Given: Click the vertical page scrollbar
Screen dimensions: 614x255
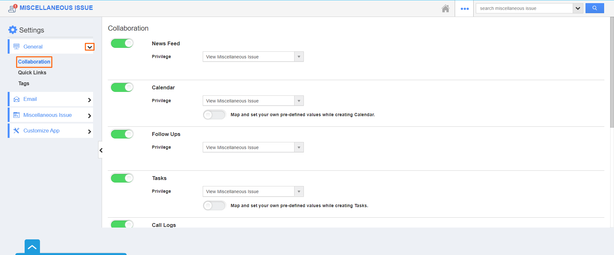Looking at the screenshot, I should (x=612, y=72).
